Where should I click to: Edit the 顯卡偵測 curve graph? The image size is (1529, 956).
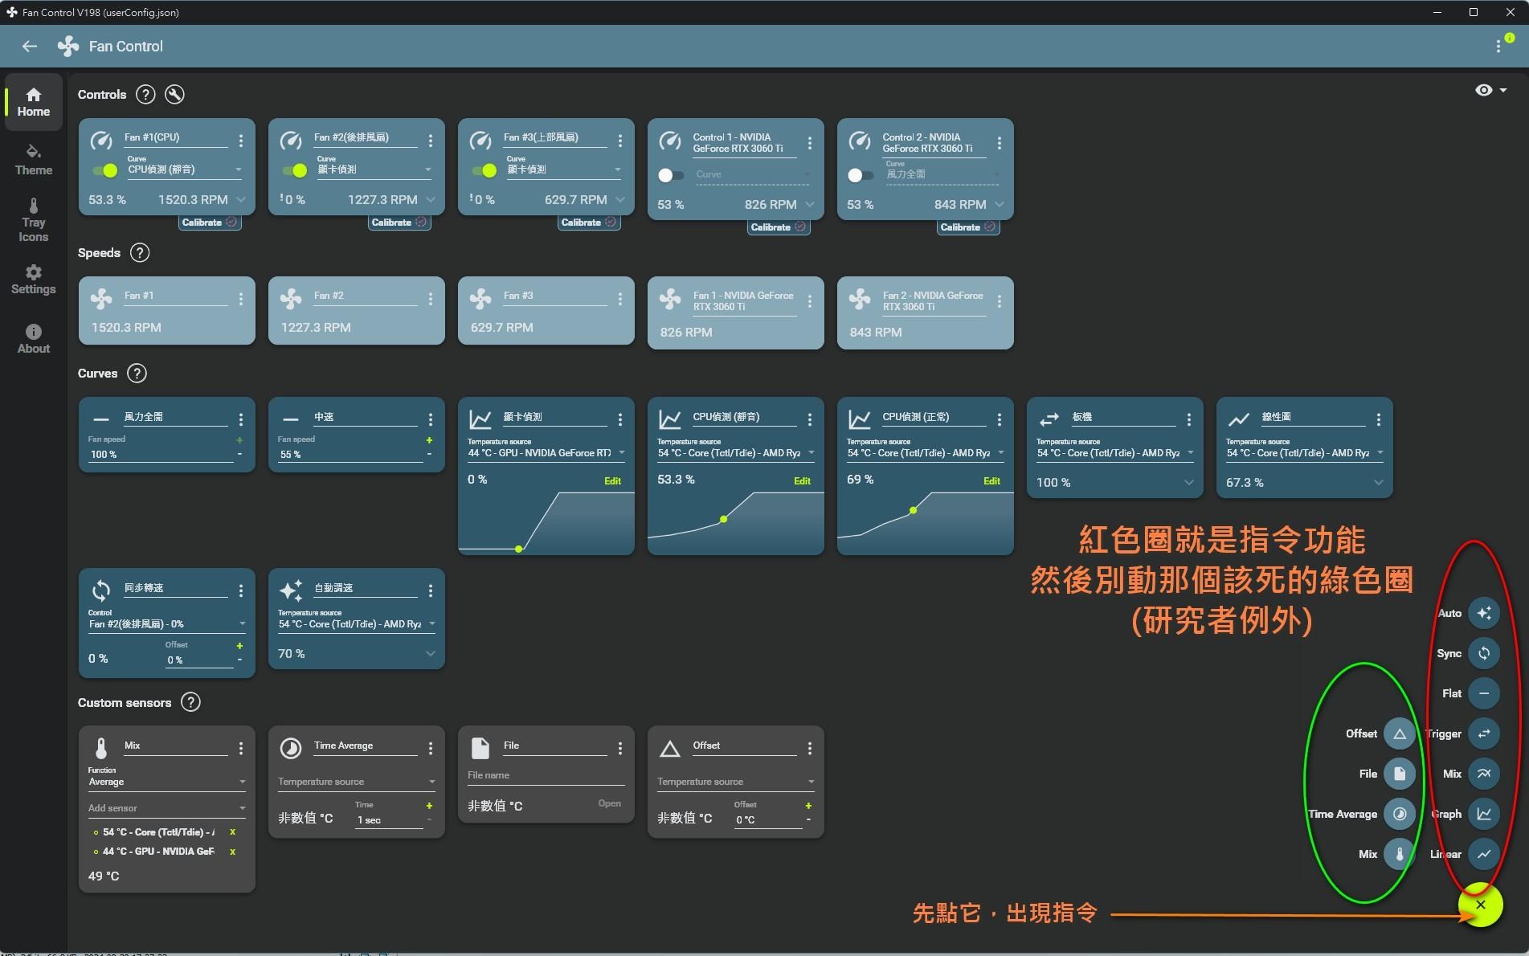click(x=612, y=481)
